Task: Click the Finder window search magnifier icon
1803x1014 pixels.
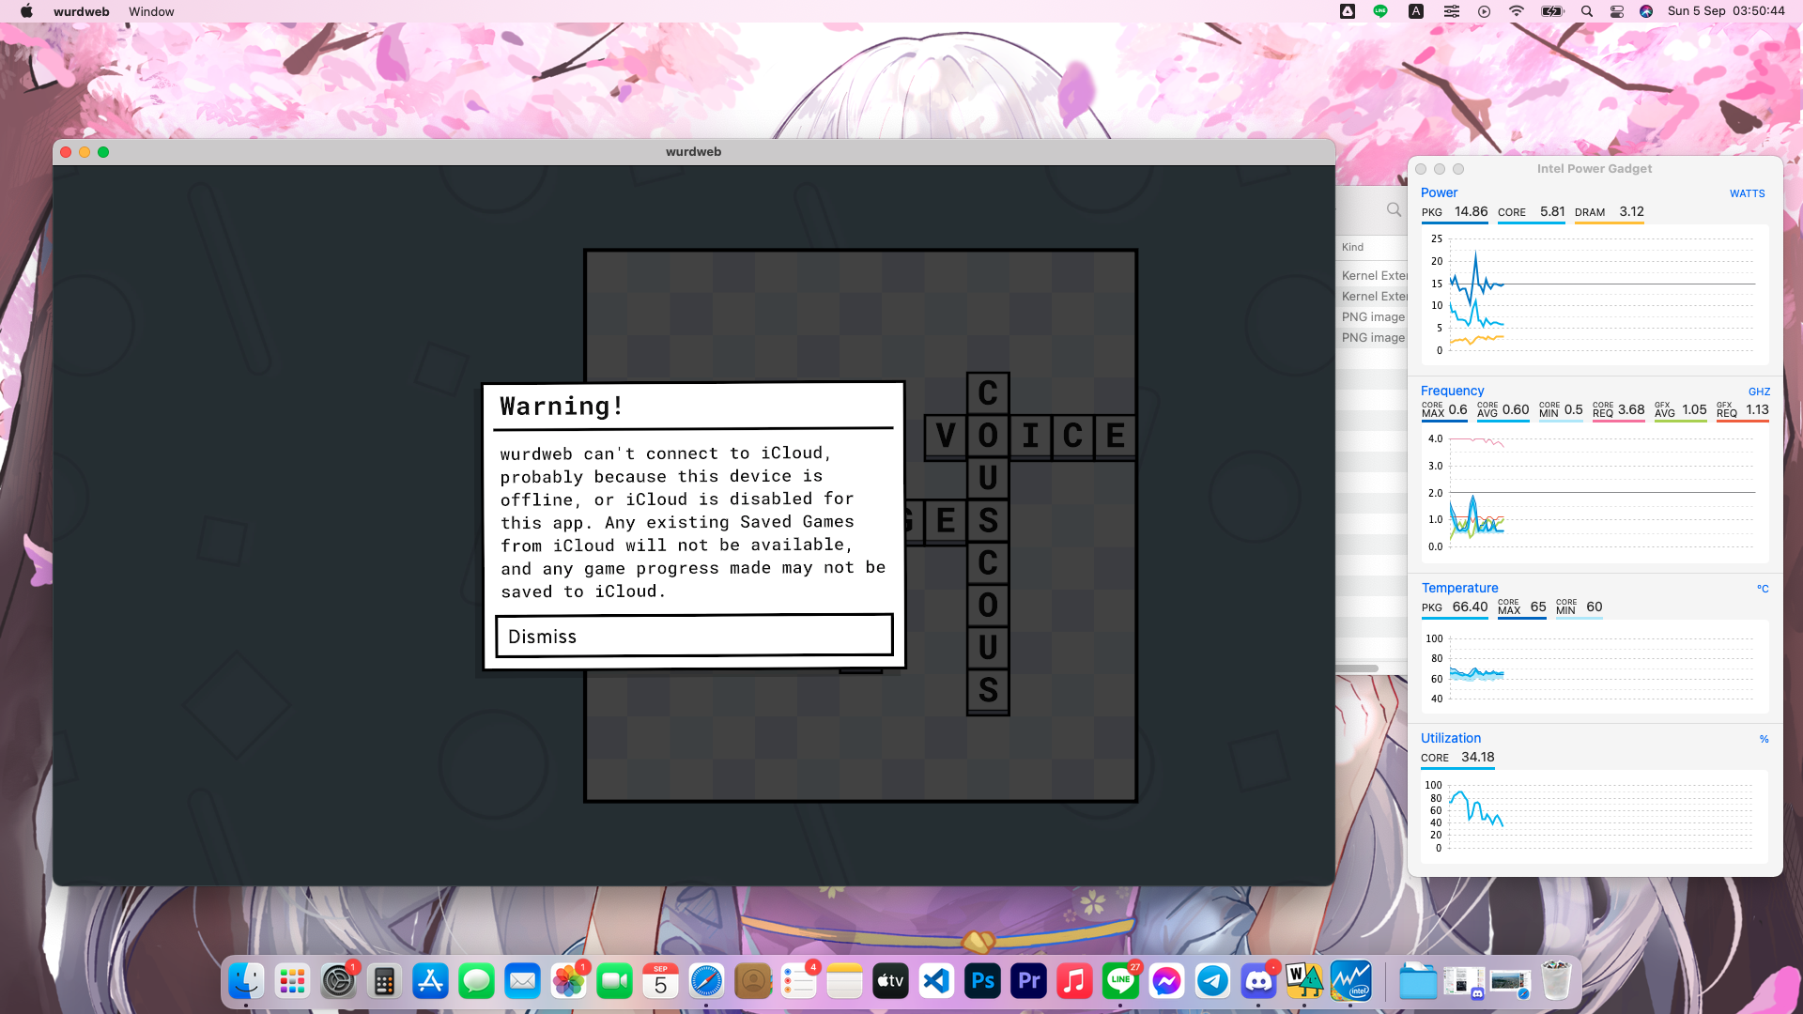Action: 1395,209
